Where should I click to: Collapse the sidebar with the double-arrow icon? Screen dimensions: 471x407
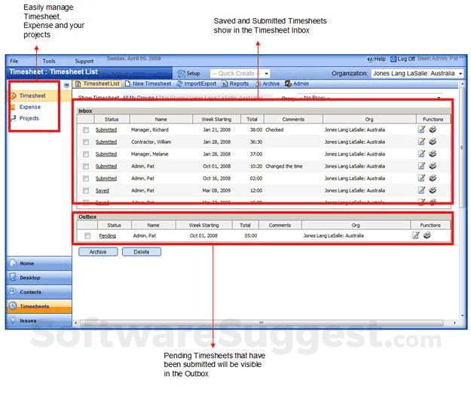66,85
